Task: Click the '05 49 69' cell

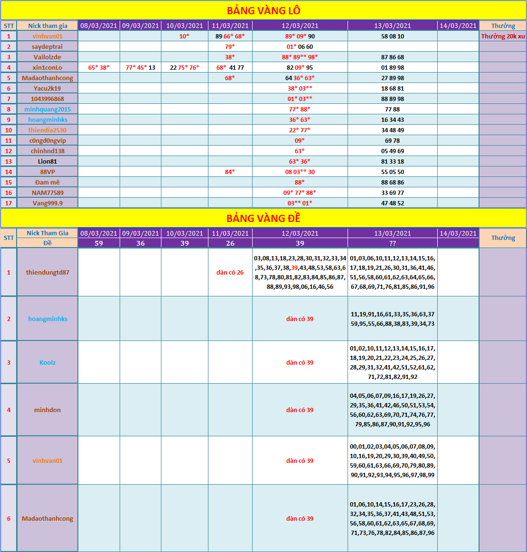Action: pyautogui.click(x=392, y=151)
